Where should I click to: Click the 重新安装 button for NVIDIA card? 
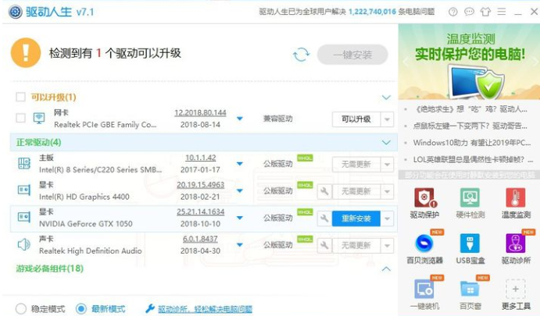click(x=356, y=218)
